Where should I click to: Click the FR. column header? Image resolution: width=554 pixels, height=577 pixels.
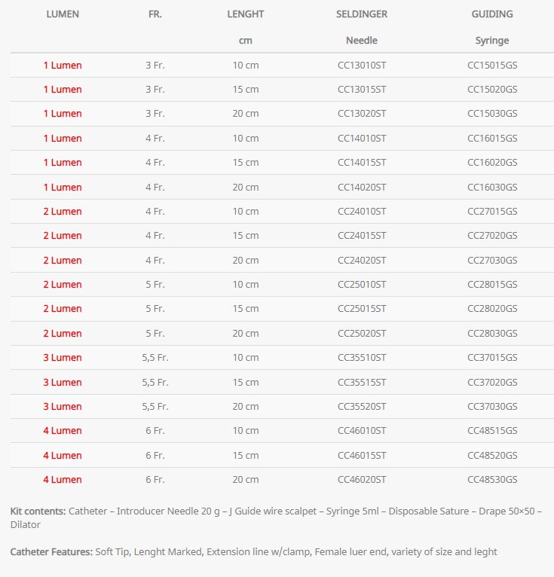tap(155, 14)
